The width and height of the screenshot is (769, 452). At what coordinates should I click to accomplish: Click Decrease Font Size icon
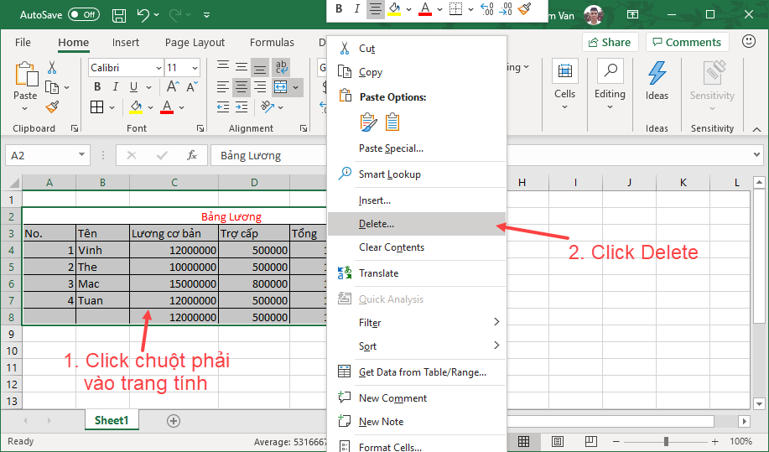(192, 86)
